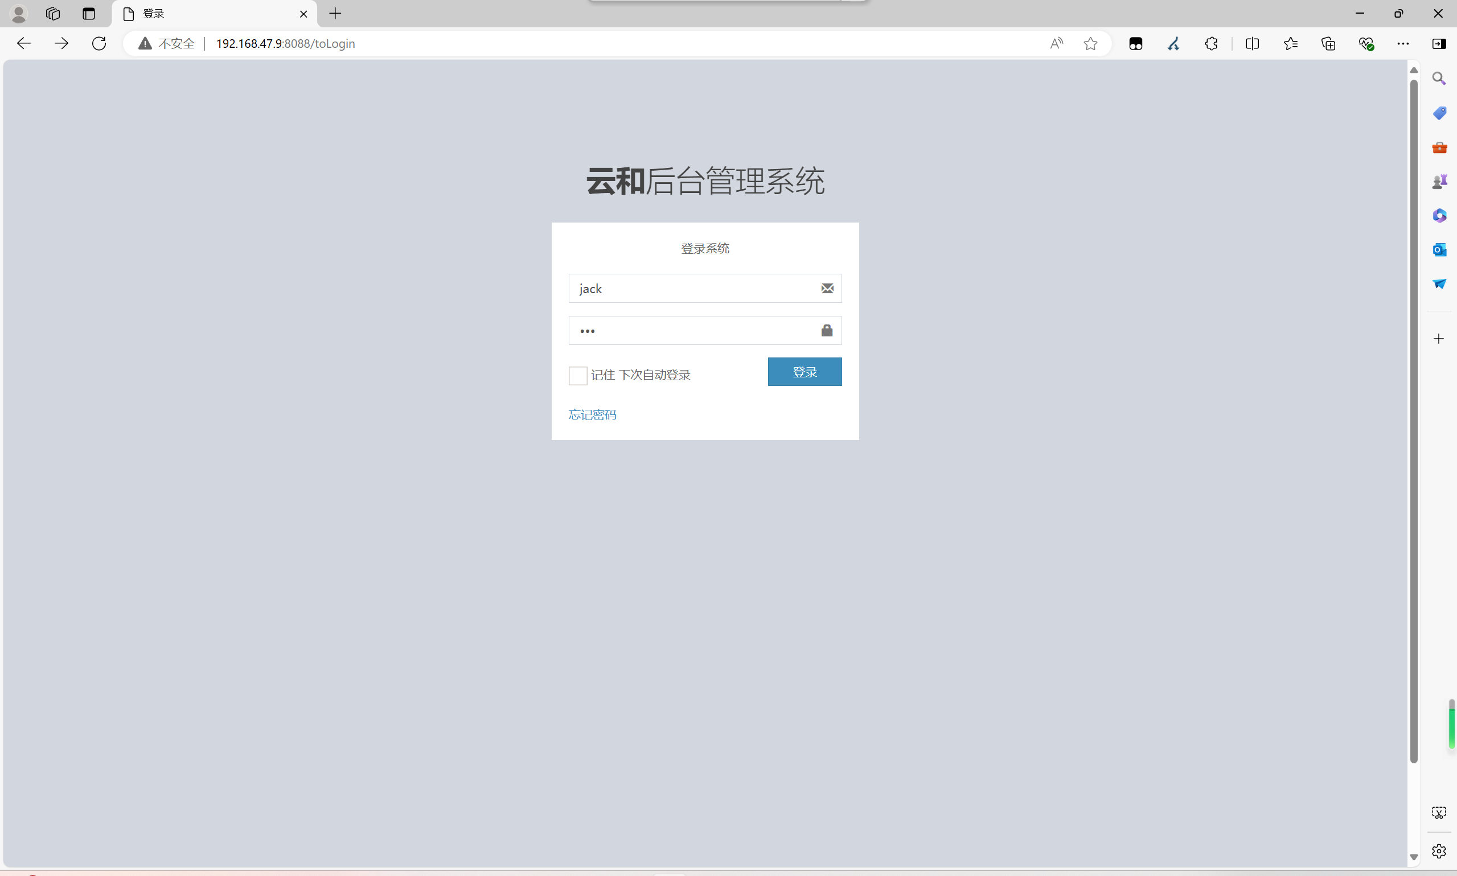Open sidebar Search magnifier icon
Screen dimensions: 1457x876
coord(1439,79)
